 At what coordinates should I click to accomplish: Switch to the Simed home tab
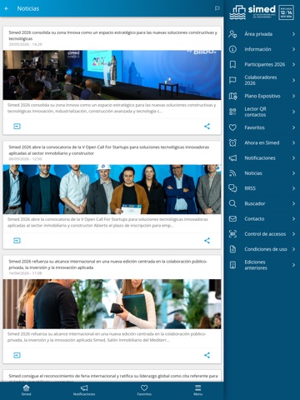pos(27,390)
